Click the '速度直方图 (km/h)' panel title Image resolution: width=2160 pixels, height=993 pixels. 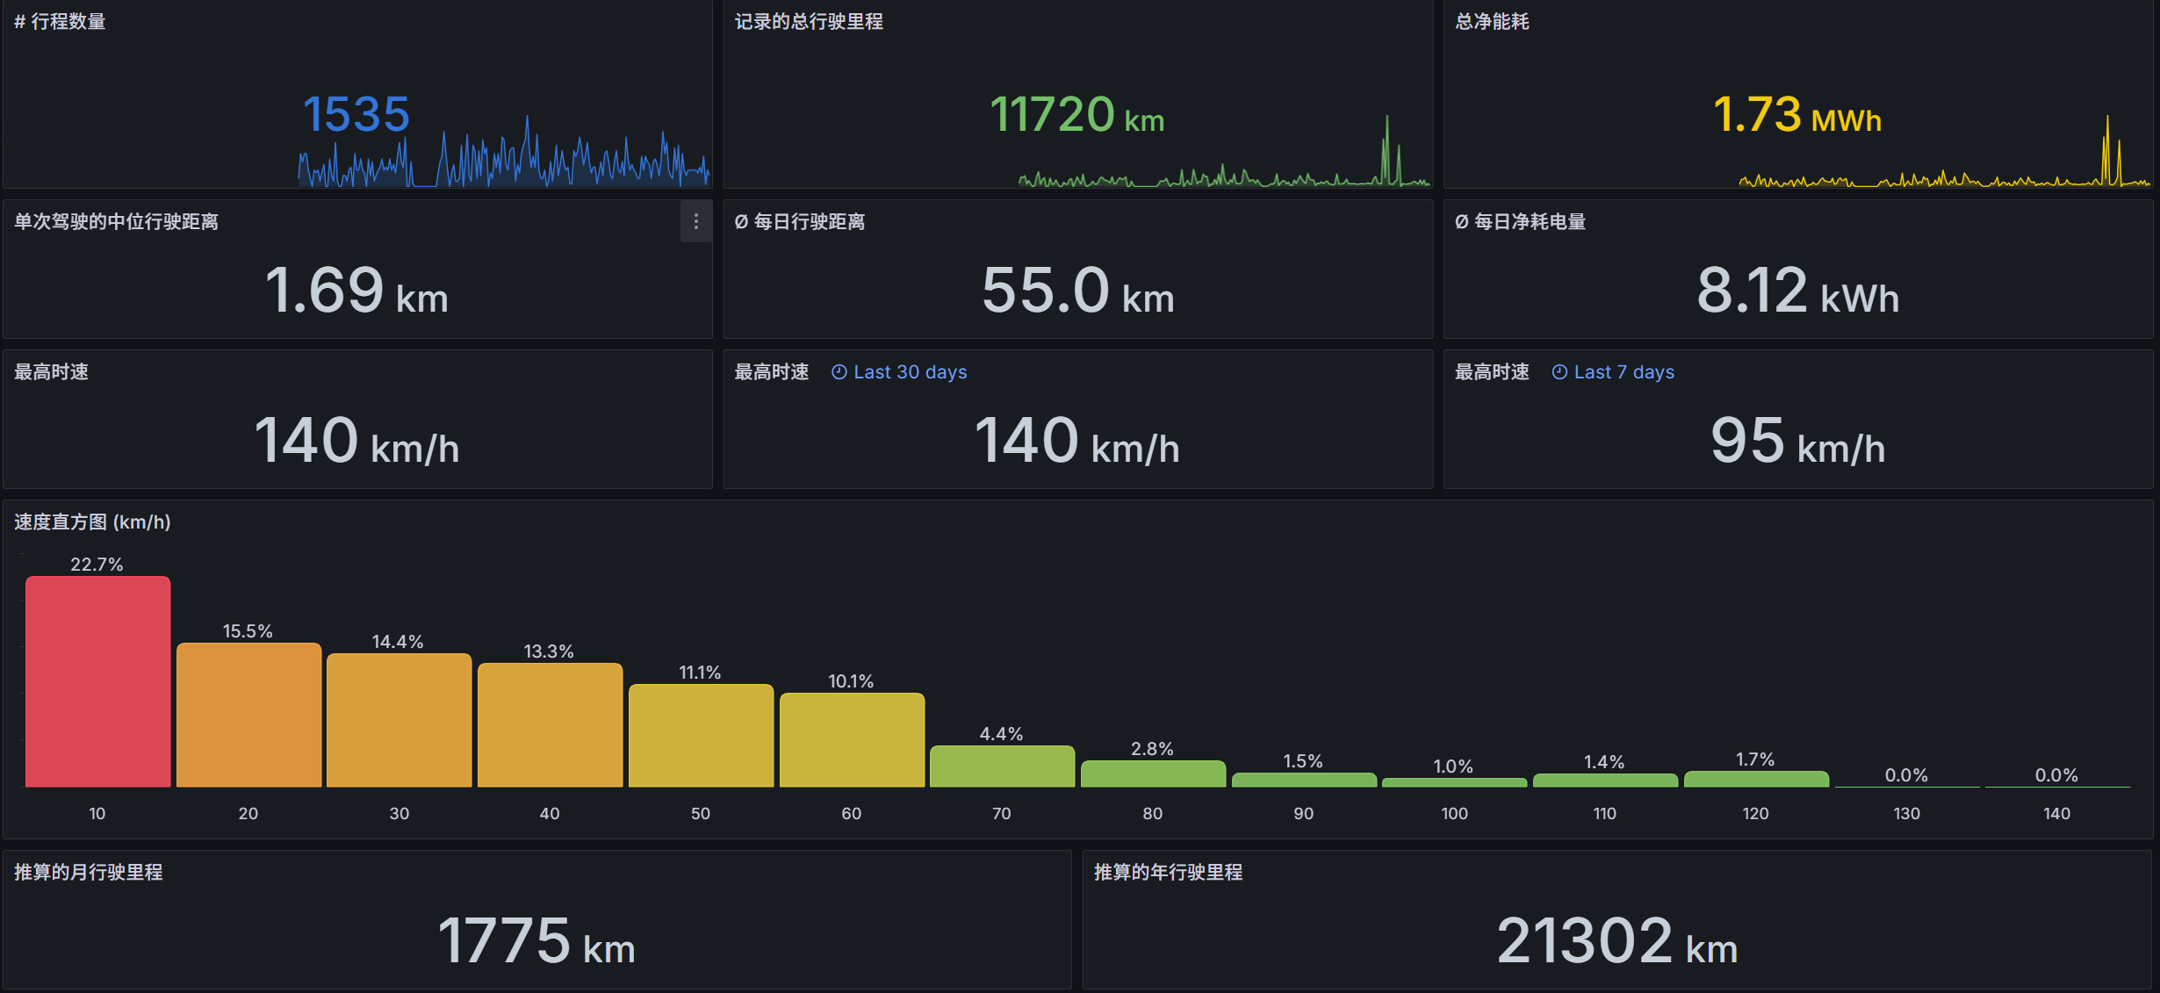pos(92,522)
